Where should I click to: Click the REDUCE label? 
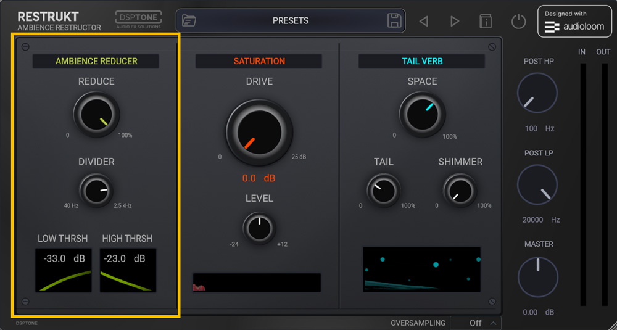[x=96, y=81]
